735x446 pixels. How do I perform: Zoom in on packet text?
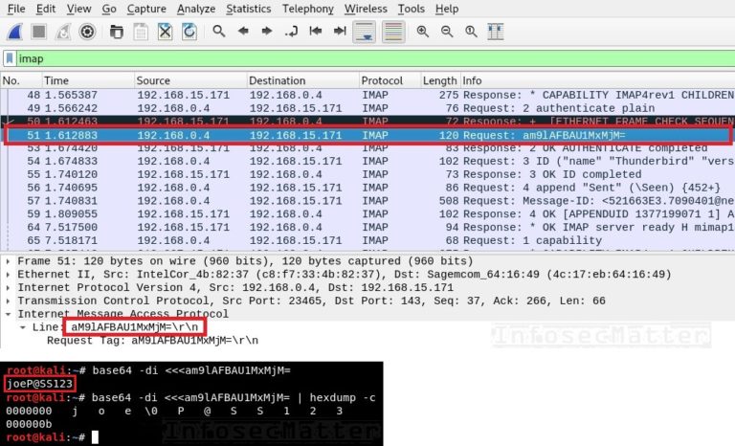(423, 32)
